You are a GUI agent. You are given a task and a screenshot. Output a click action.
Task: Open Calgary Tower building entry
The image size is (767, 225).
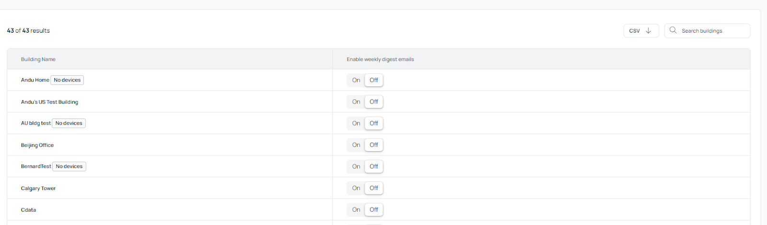coord(38,189)
